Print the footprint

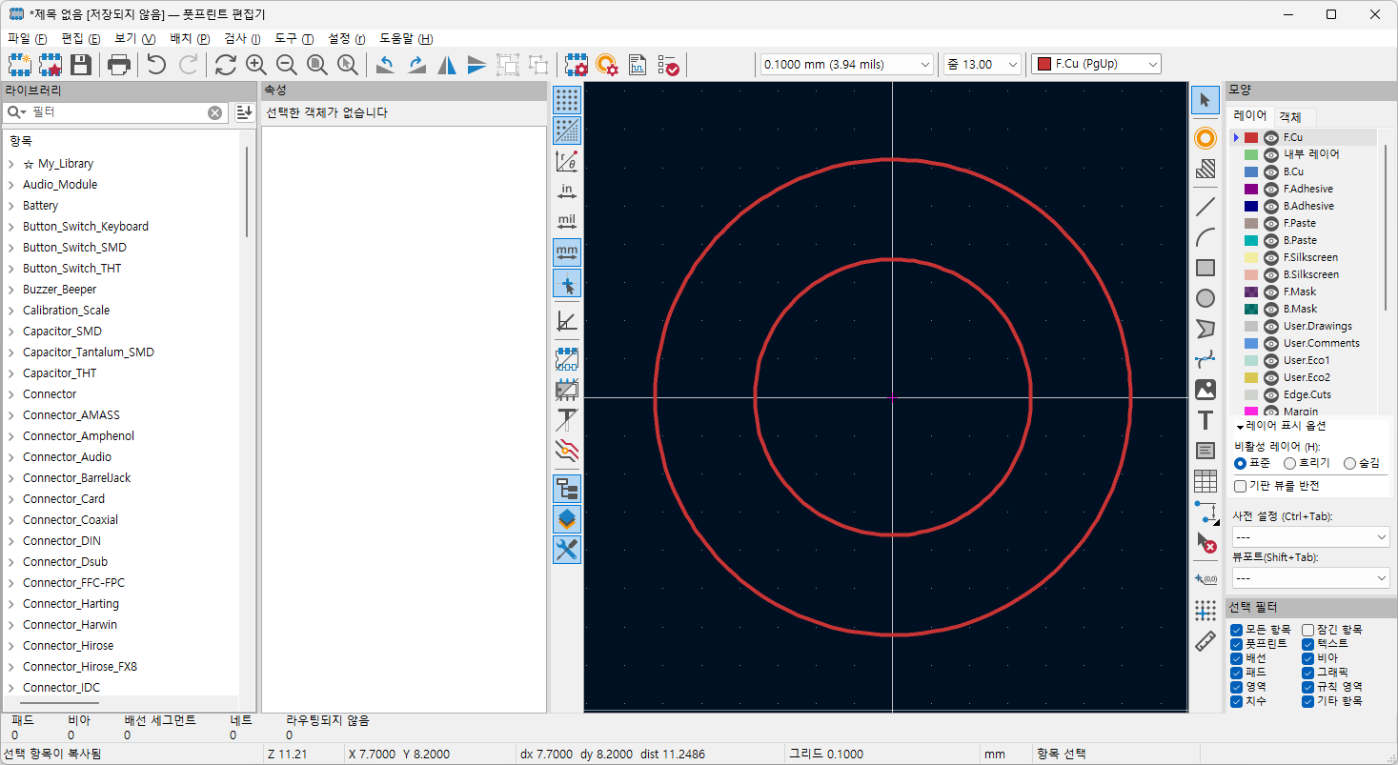(119, 65)
